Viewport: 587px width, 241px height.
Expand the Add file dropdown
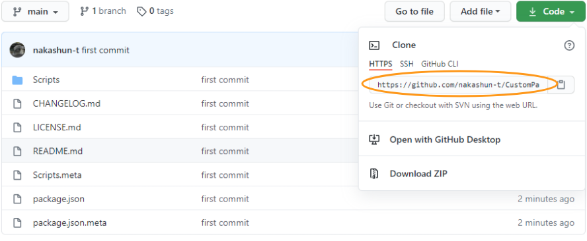481,12
